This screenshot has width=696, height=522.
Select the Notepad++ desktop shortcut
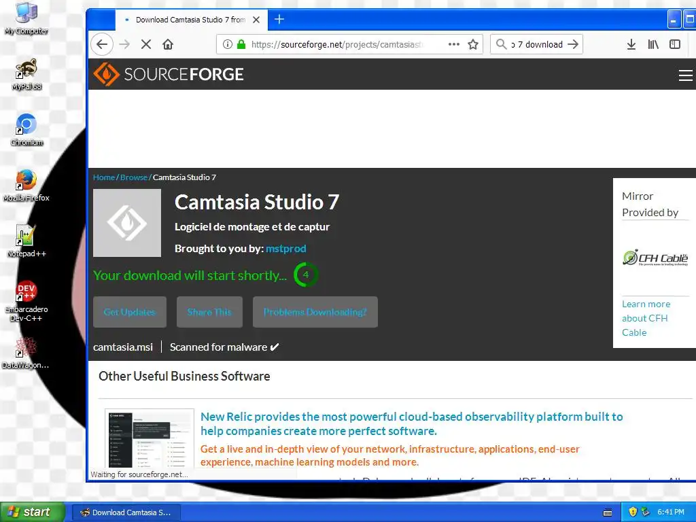pos(27,241)
